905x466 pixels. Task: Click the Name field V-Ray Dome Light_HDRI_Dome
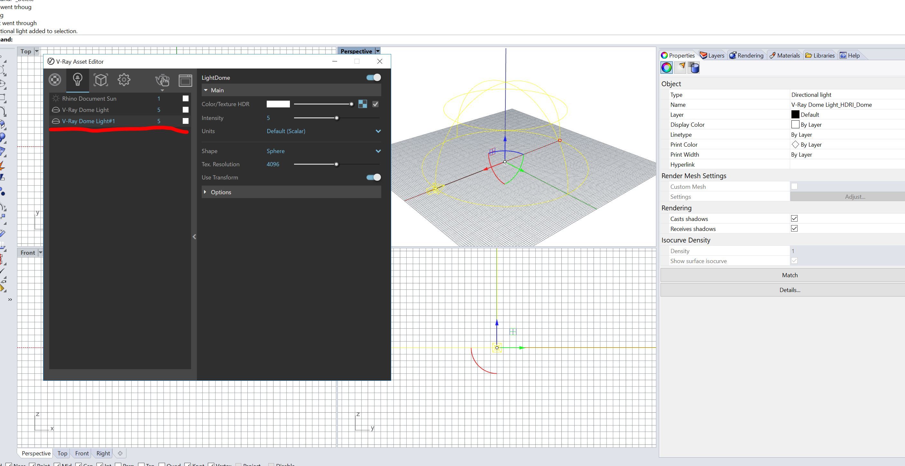tap(847, 105)
